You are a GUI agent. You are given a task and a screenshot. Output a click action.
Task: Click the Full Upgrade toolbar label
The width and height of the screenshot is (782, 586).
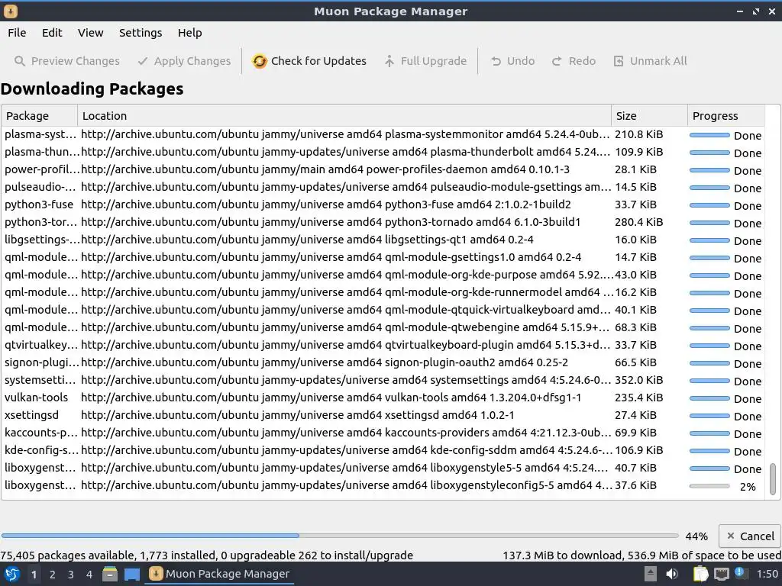point(434,61)
